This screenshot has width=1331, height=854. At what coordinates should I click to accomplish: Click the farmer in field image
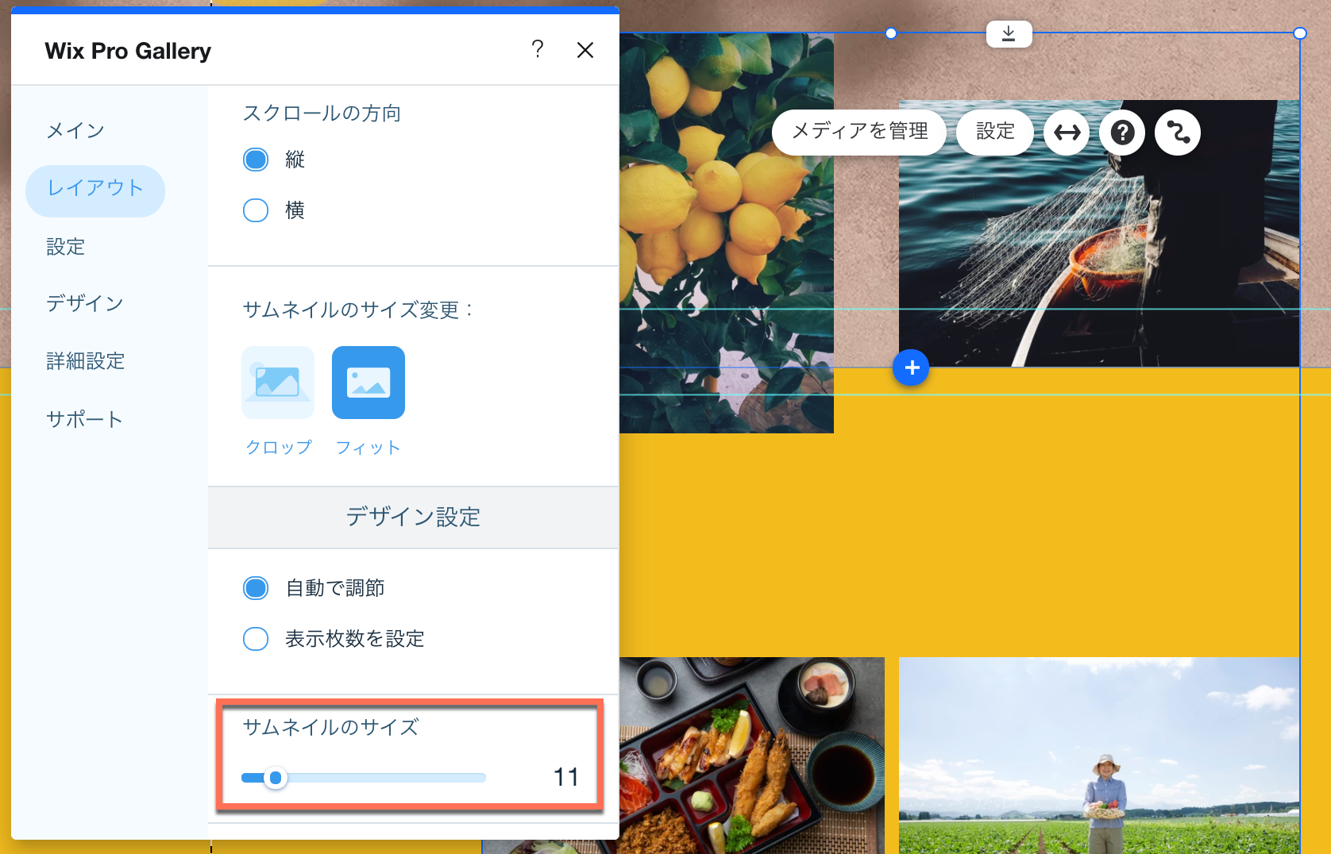[x=1099, y=754]
